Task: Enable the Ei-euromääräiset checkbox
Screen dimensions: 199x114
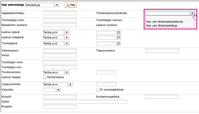Action: click(98, 90)
